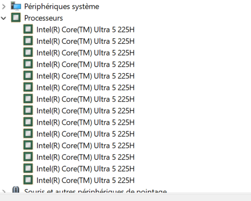Select the fifth Intel Core Ultra 5 225H entry

[x=86, y=76]
